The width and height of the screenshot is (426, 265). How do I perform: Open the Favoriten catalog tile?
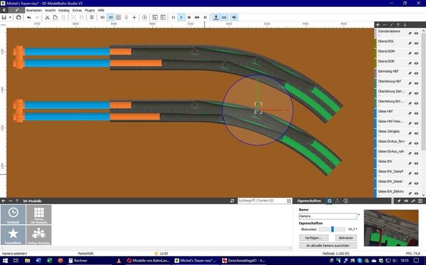[x=13, y=235]
